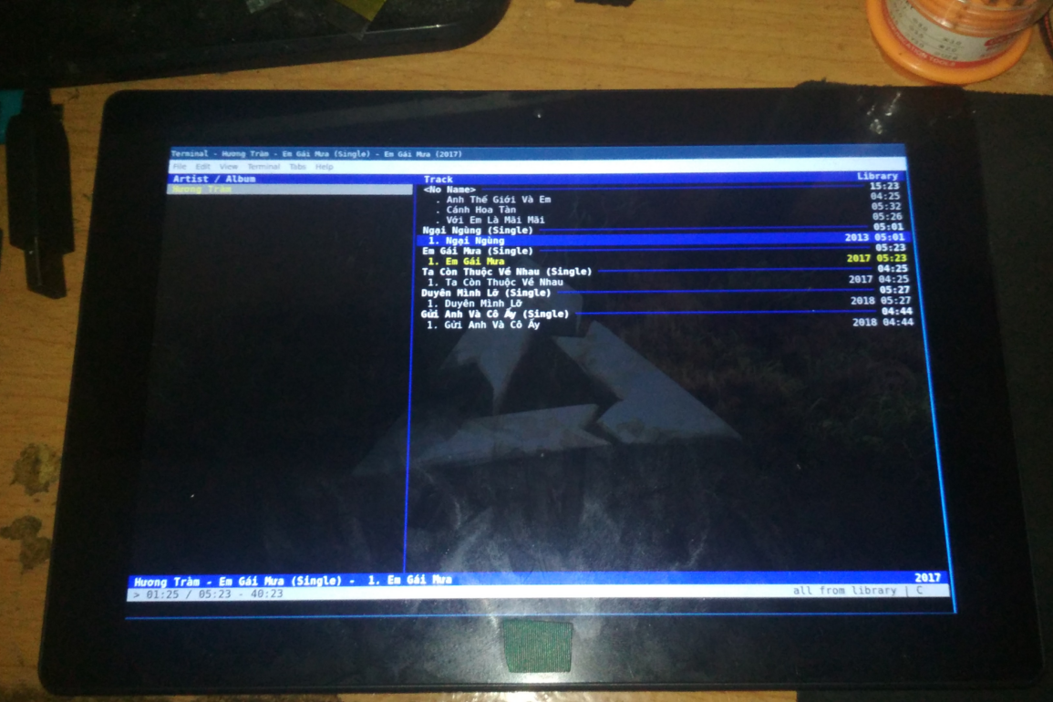
Task: Open the Edit menu
Action: [202, 167]
